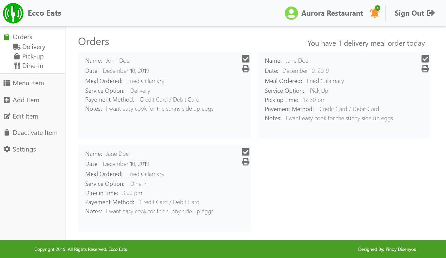Click the Aurora Restaurant account name
This screenshot has height=258, width=446.
tap(332, 13)
